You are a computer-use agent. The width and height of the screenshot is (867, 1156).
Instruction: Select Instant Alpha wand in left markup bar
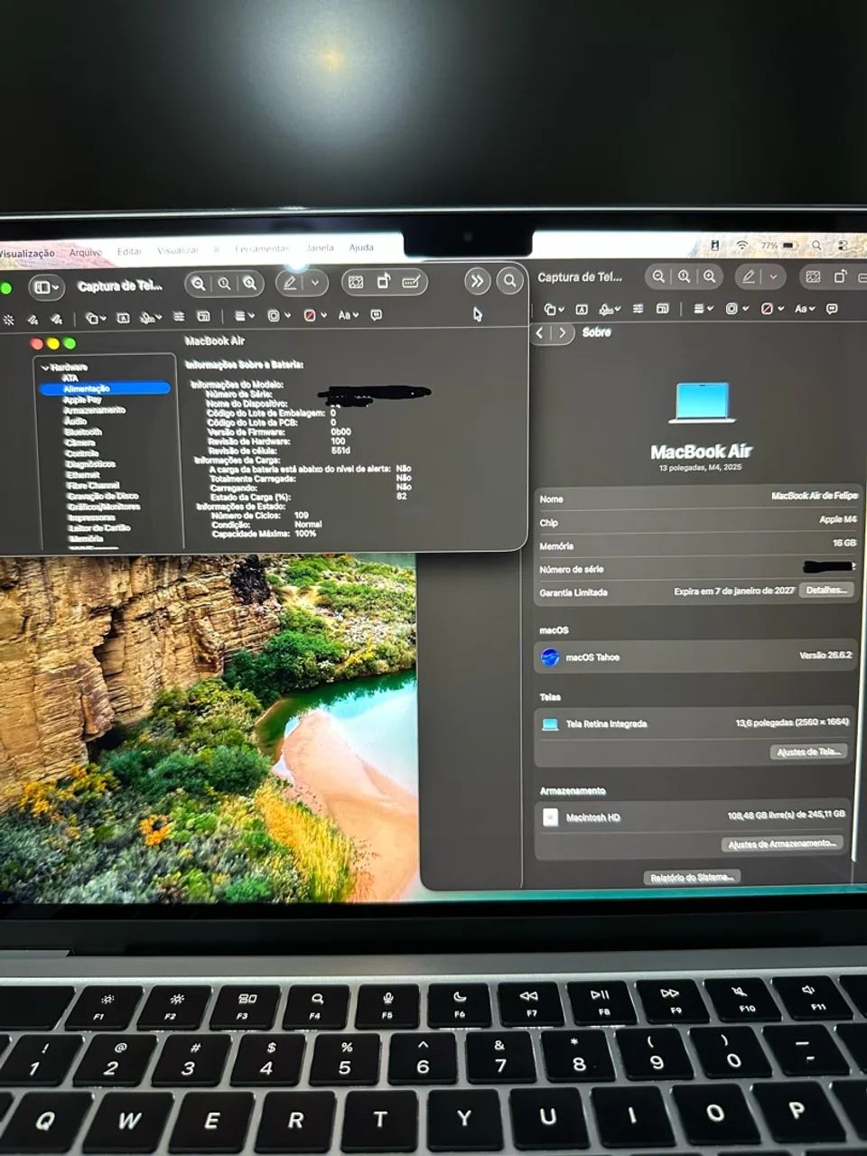click(9, 320)
